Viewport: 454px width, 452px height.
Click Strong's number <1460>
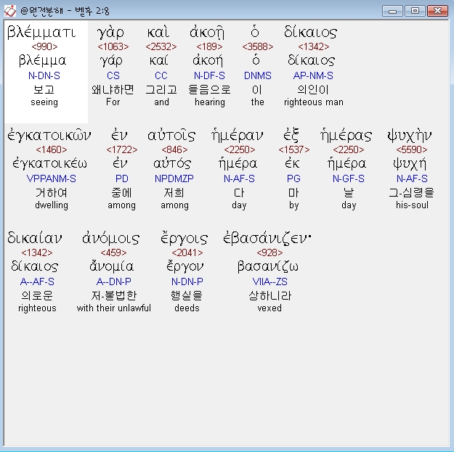(52, 149)
